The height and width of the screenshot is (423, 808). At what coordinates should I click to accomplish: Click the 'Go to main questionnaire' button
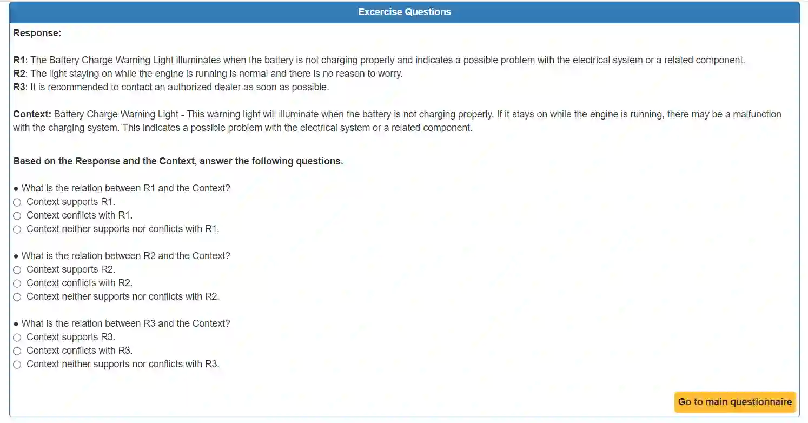pos(735,402)
